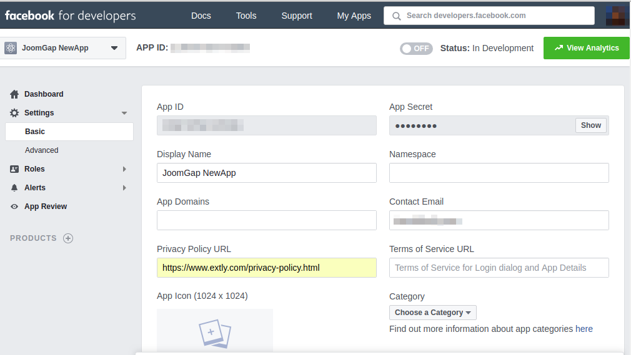The image size is (631, 355).
Task: Open the Choose a Category dropdown
Action: click(x=432, y=313)
